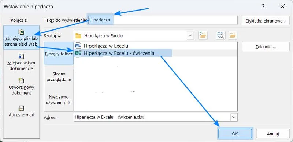
Task: Open Browse the Web search icon
Action: 221,35
